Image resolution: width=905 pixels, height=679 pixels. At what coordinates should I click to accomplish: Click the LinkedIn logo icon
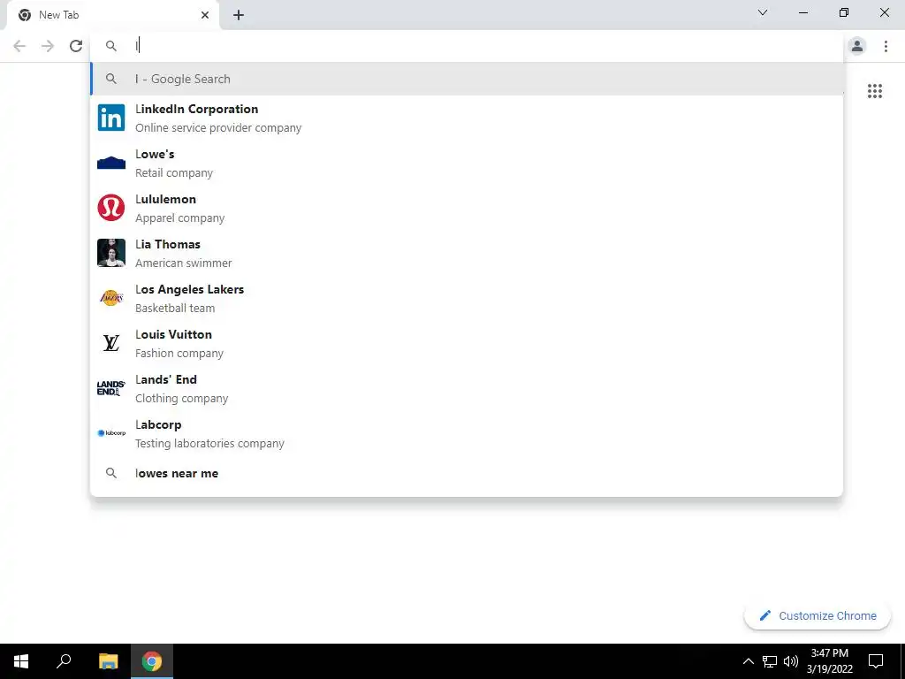(111, 118)
